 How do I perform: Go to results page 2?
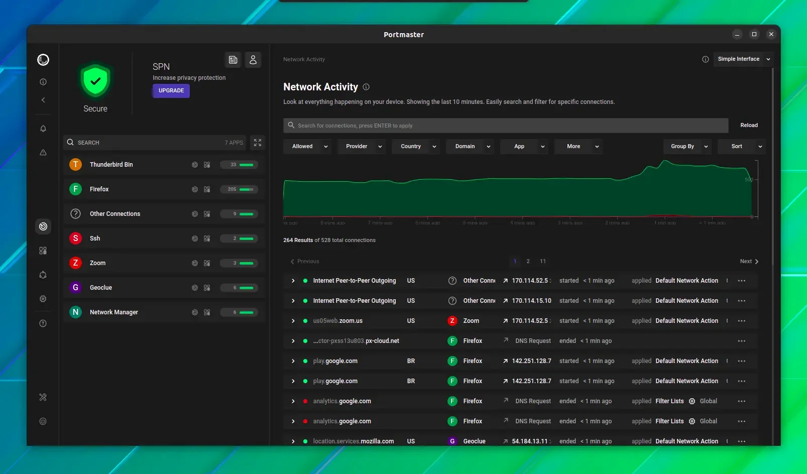[528, 261]
